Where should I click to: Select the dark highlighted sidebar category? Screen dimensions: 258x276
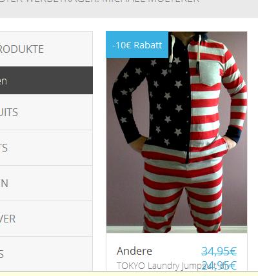[x=46, y=80]
